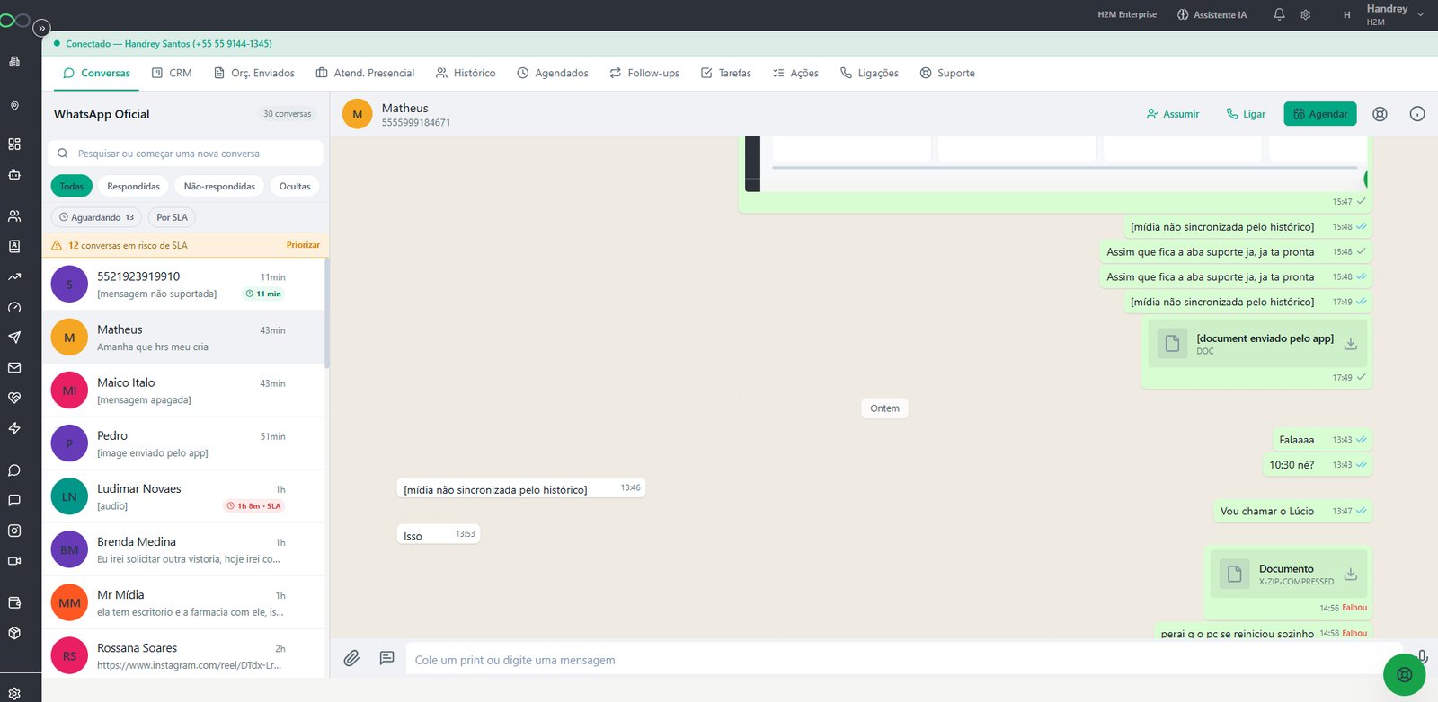
Task: Open the top bar settings gear
Action: 1306,14
